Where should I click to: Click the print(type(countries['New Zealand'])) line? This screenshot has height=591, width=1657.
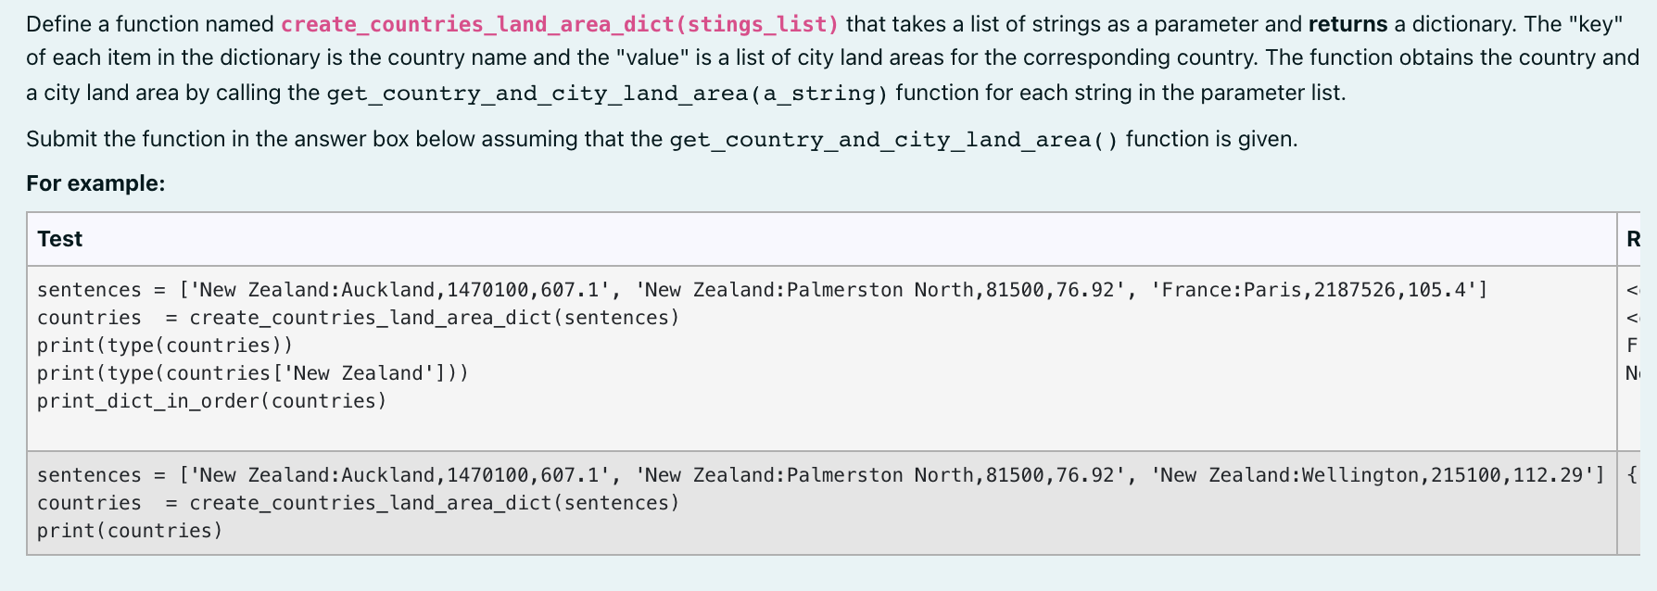click(253, 373)
